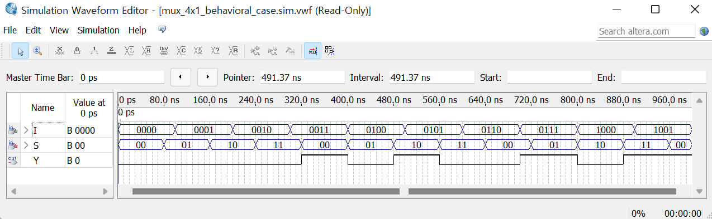Screen dimensions: 712x219
Task: Open Count Value (XC) tool
Action: click(181, 51)
